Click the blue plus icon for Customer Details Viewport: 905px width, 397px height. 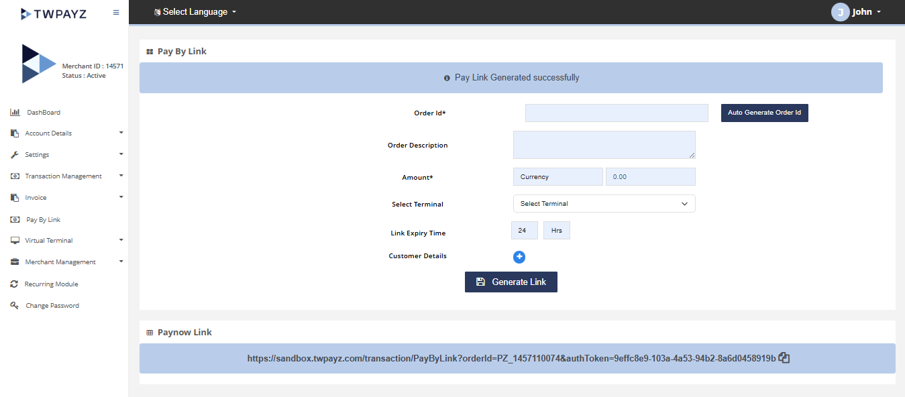click(519, 257)
